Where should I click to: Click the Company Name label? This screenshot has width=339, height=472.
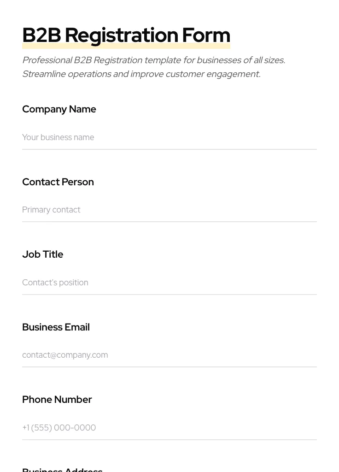59,109
